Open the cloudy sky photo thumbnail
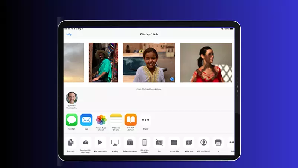This screenshot has width=298, height=168. 74,62
